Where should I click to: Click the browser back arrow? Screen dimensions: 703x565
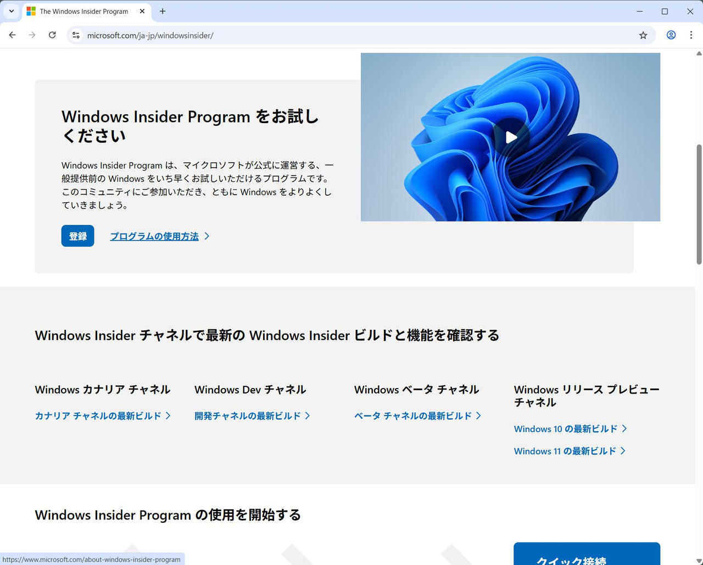coord(12,35)
